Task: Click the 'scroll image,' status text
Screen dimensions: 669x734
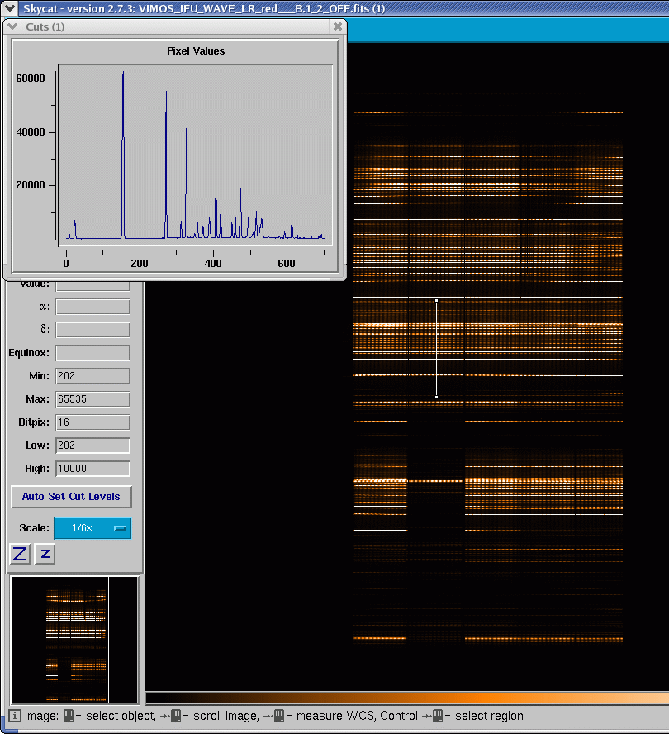Action: [226, 716]
